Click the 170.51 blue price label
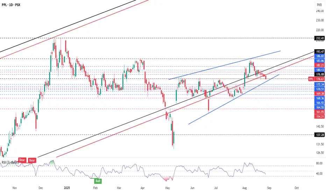326x192 pixels. [320, 89]
